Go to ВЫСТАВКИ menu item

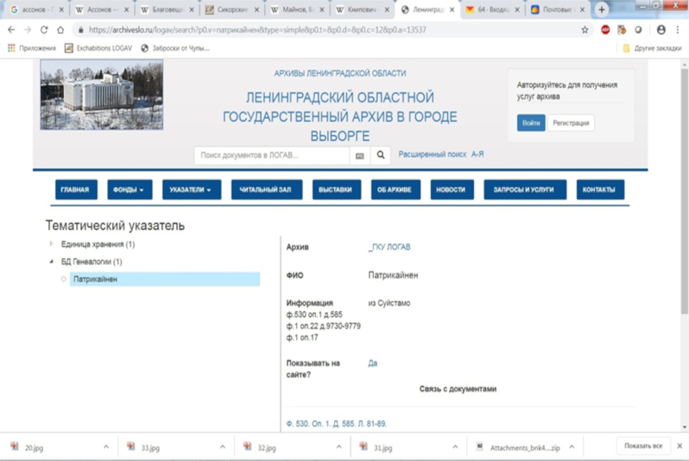click(336, 189)
